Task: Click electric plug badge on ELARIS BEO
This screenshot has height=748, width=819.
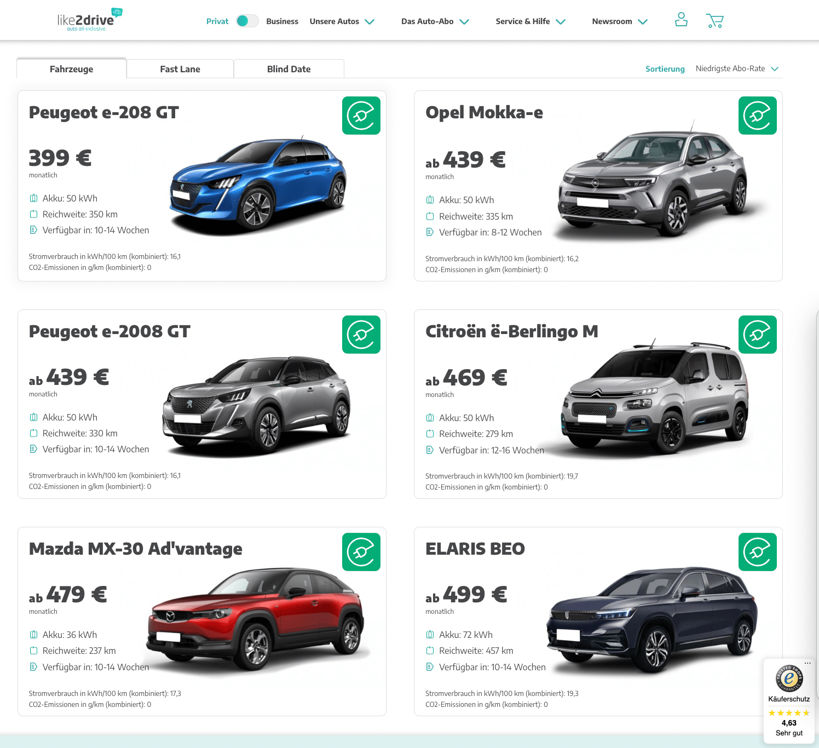Action: 758,552
